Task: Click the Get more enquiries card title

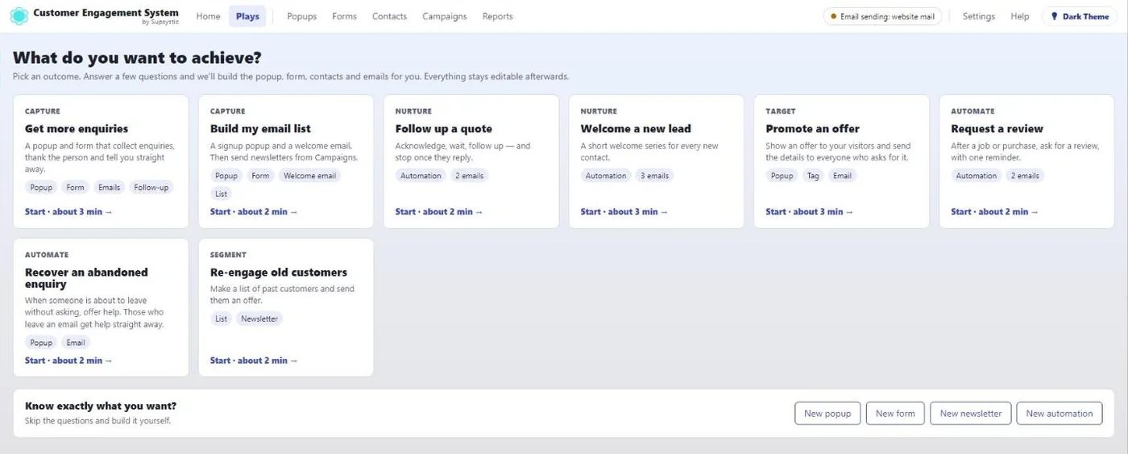Action: click(x=77, y=129)
